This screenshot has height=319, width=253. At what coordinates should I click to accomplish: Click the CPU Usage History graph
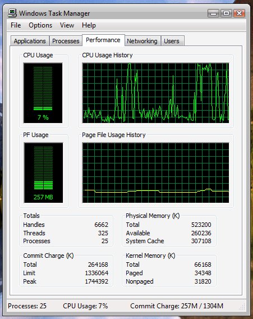155,93
